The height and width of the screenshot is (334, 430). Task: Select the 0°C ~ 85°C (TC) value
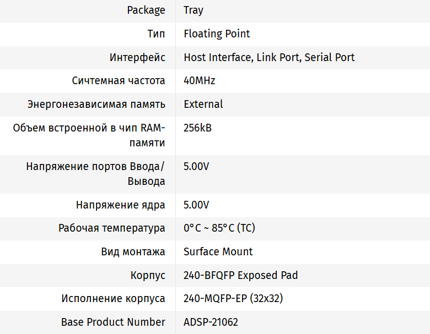pos(219,228)
